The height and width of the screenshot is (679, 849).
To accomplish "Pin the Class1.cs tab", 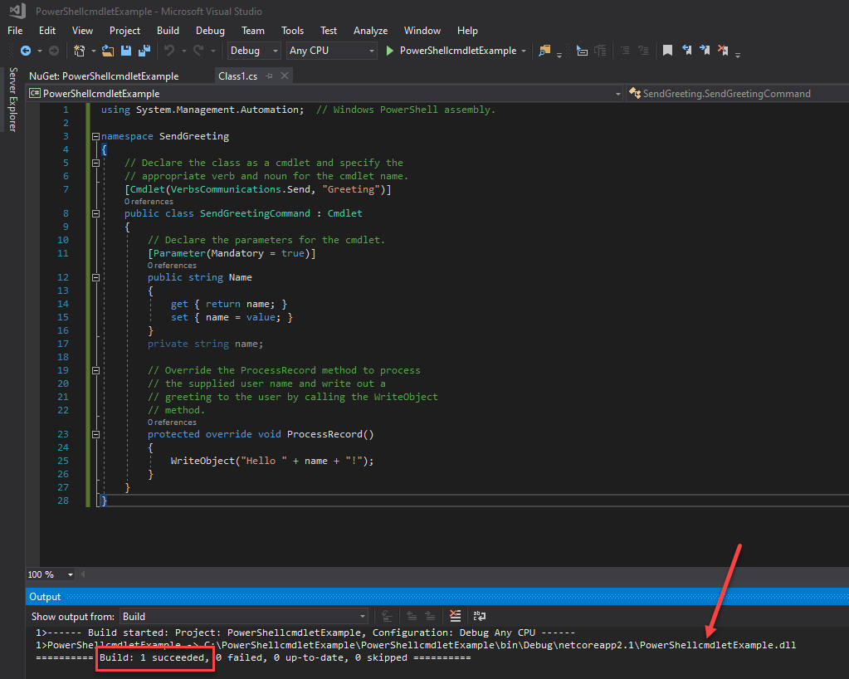I will coord(269,76).
